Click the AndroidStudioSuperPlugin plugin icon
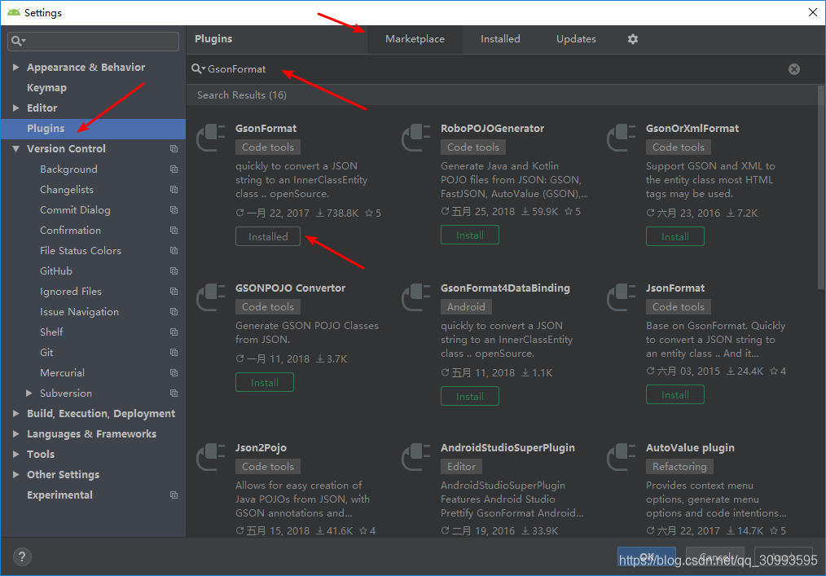Image resolution: width=826 pixels, height=576 pixels. [x=416, y=457]
